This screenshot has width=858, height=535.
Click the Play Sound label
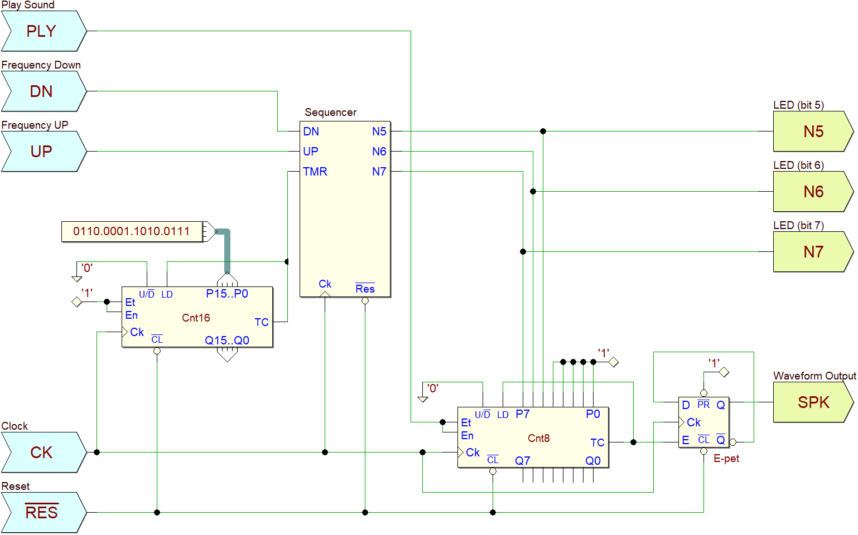(28, 5)
